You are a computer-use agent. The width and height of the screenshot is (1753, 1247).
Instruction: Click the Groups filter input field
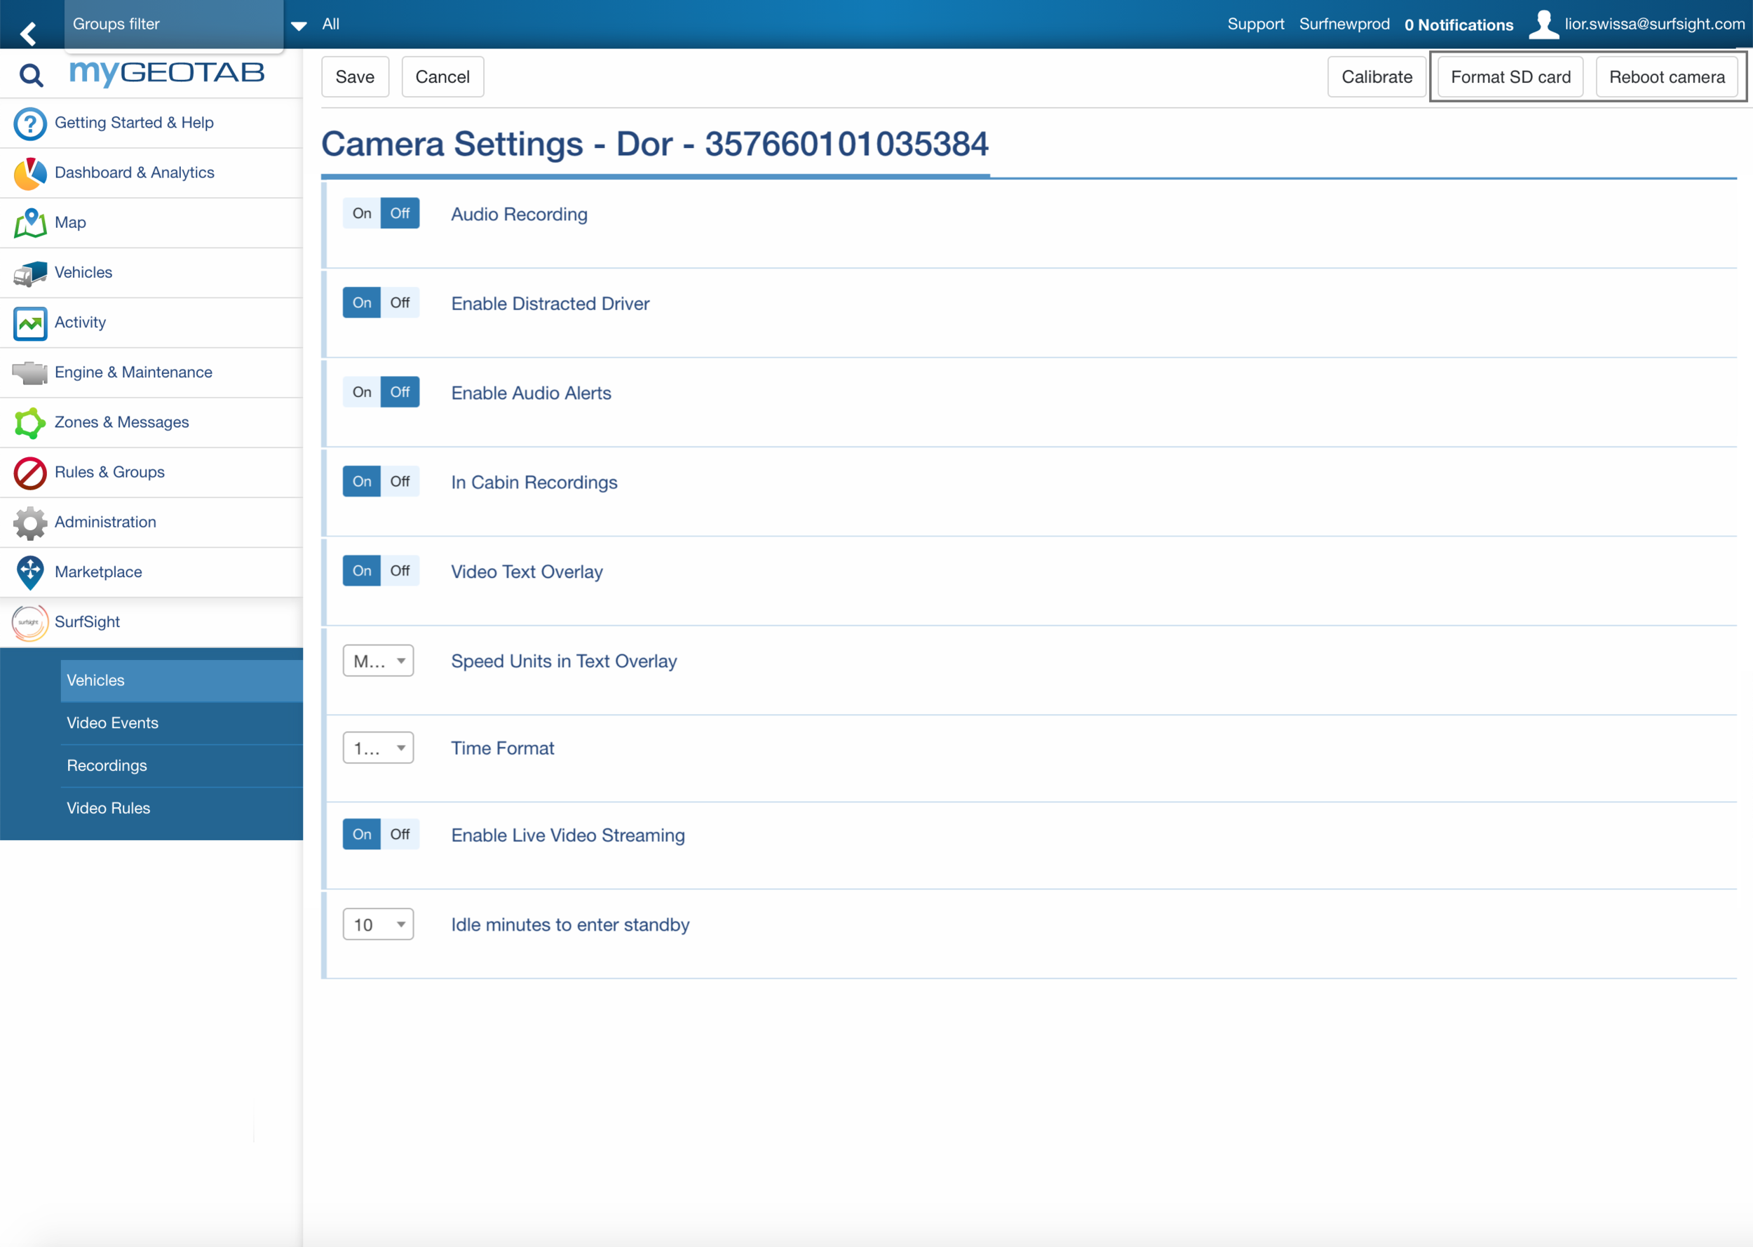coord(174,25)
